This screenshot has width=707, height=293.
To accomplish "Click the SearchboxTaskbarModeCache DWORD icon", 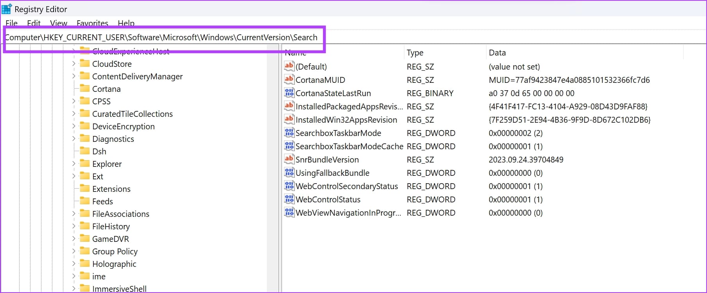I will click(x=289, y=146).
